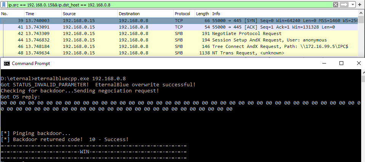
Task: Add a filter button with the plus icon
Action: [x=360, y=5]
